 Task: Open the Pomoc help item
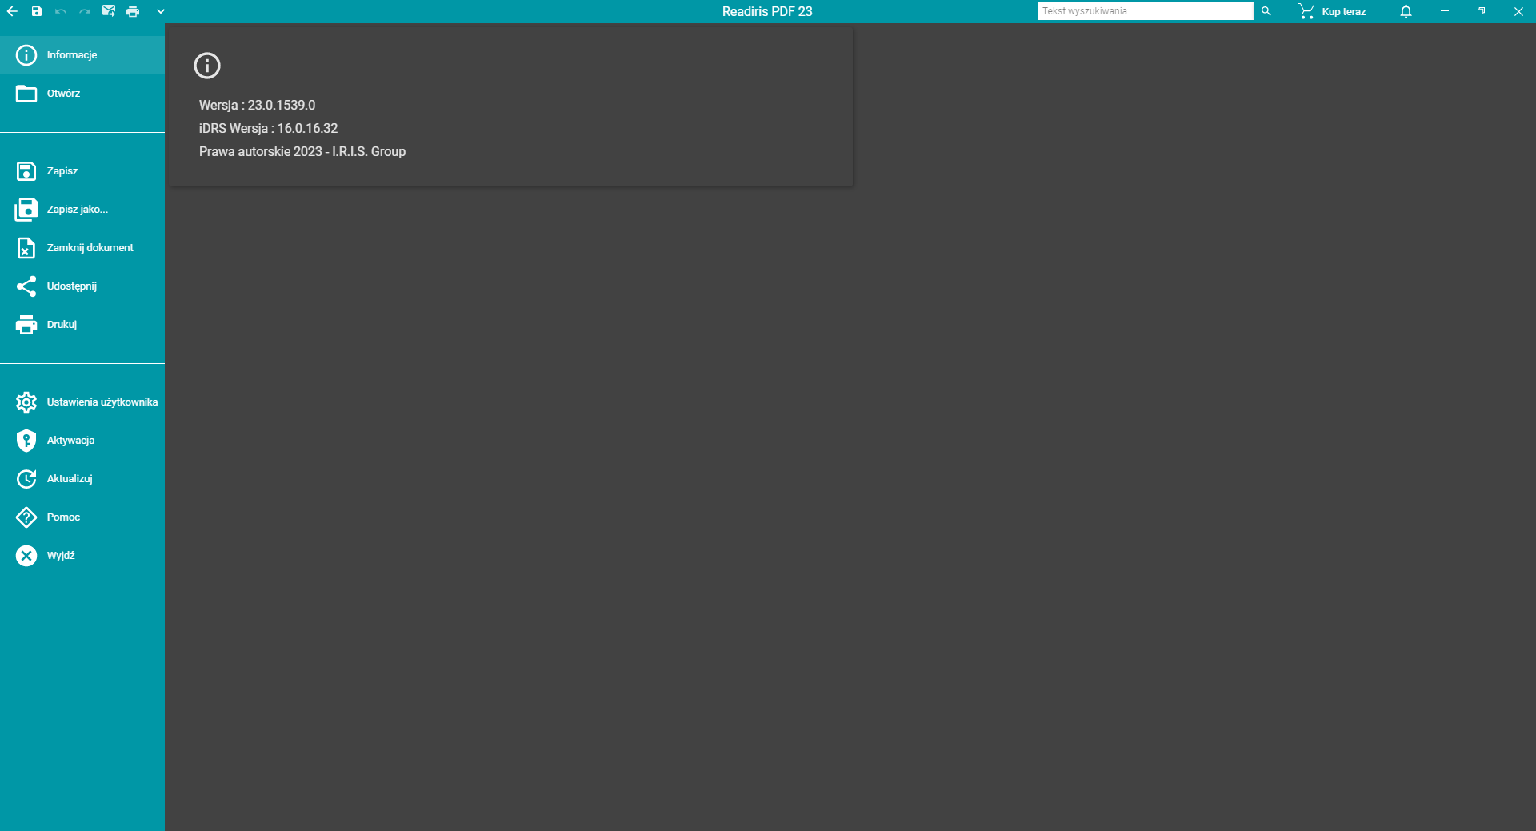click(82, 517)
